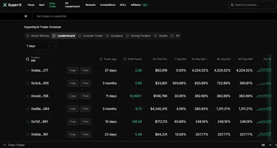Open the Affiliates page
Viewport: 277px width, 148px height.
point(136,5)
